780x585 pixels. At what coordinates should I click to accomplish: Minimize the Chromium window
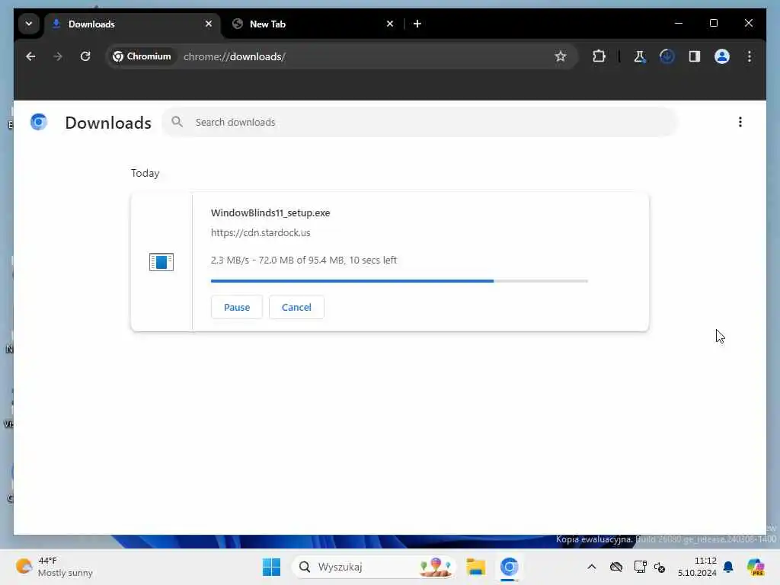679,24
